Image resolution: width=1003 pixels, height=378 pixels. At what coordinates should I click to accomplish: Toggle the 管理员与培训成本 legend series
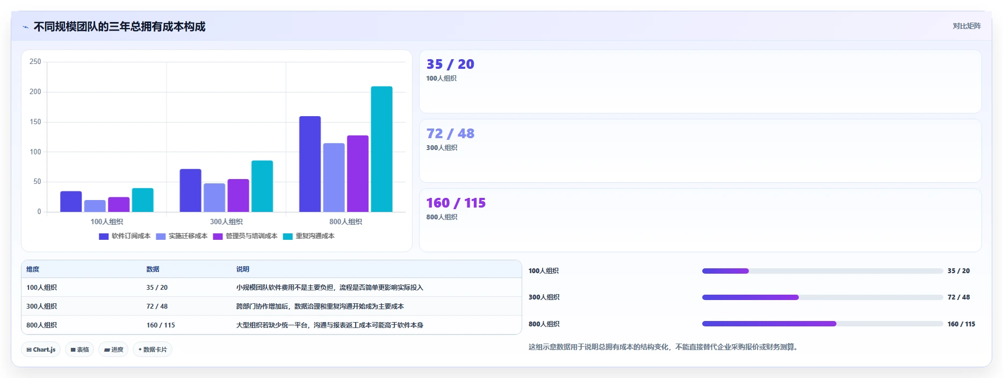pyautogui.click(x=245, y=236)
